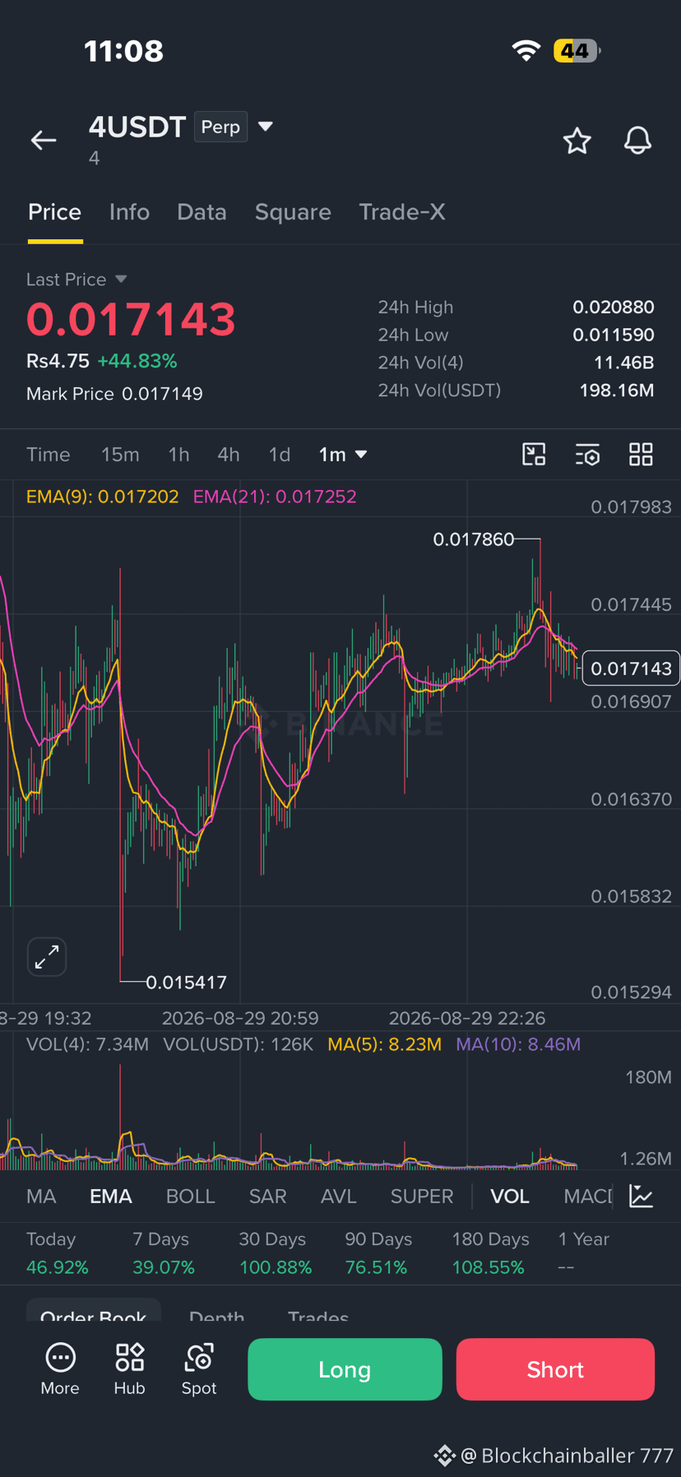Tap the current price marker 0.017143 on axis

(631, 669)
